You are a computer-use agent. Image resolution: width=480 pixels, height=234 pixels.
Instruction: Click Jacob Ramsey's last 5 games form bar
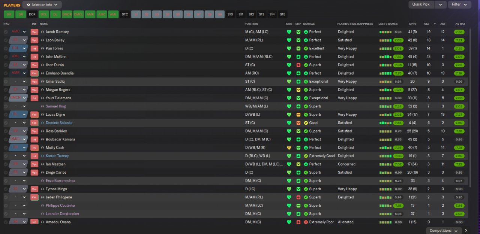click(x=385, y=32)
